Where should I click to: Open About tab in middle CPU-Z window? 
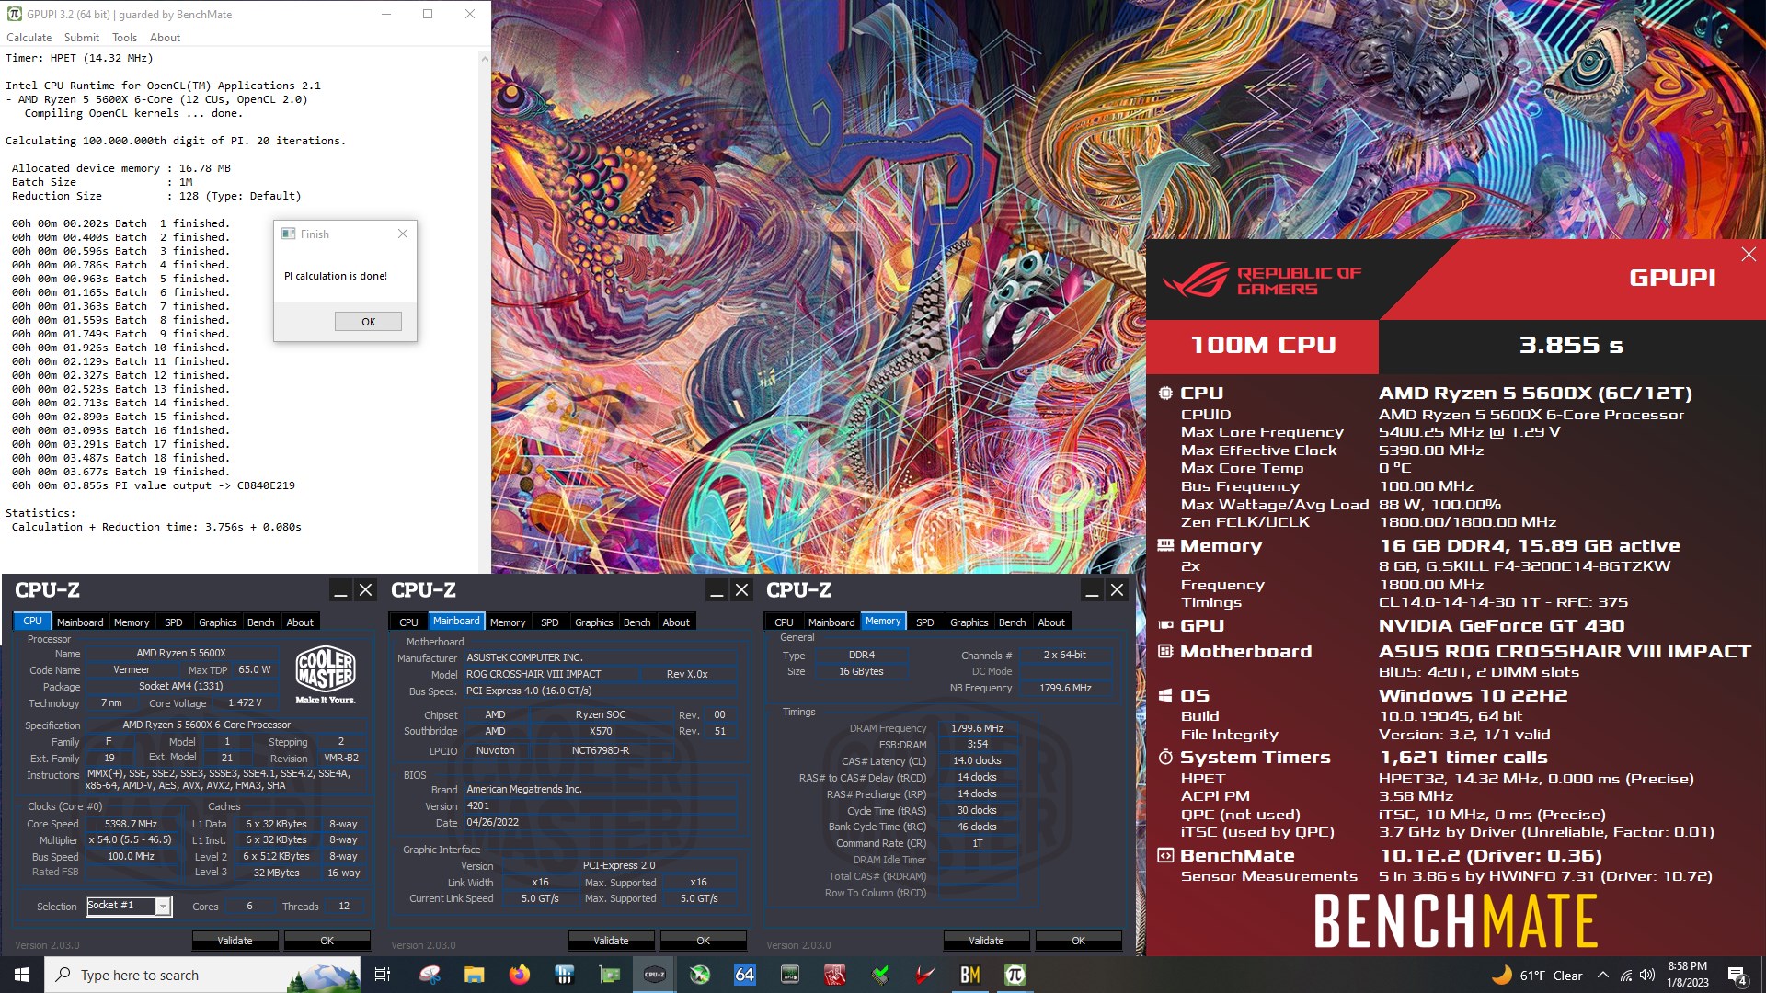click(x=676, y=622)
